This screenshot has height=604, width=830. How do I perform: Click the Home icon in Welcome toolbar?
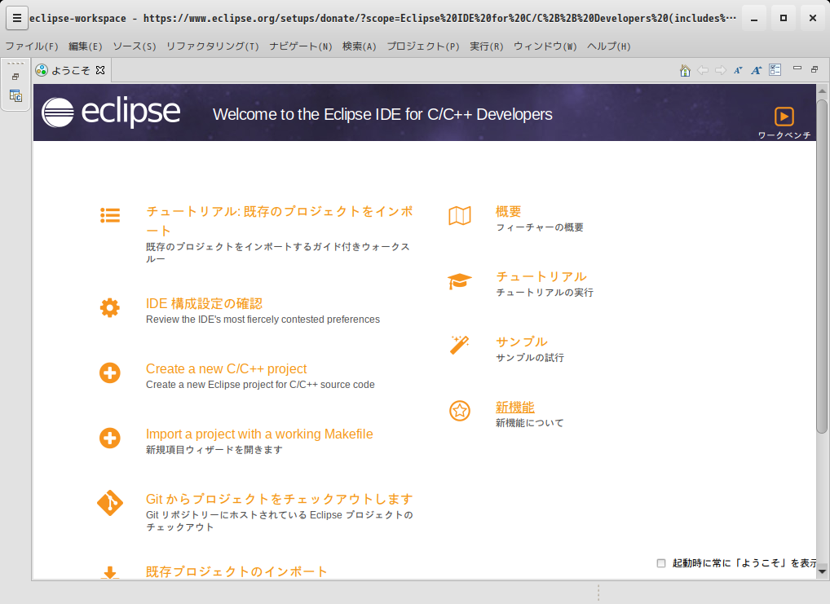pos(685,70)
